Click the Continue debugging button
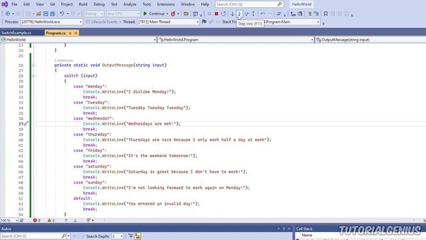This screenshot has height=240, width=426. (154, 13)
